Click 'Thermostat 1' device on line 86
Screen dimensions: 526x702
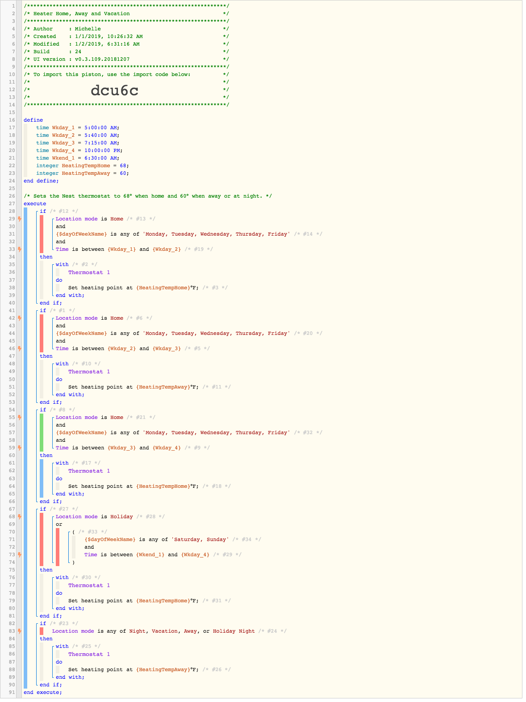(x=89, y=654)
